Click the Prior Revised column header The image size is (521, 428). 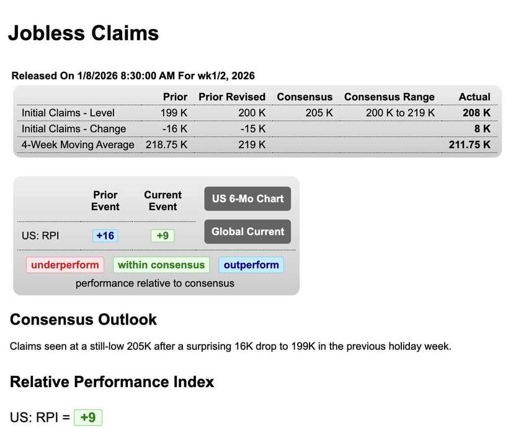click(232, 97)
